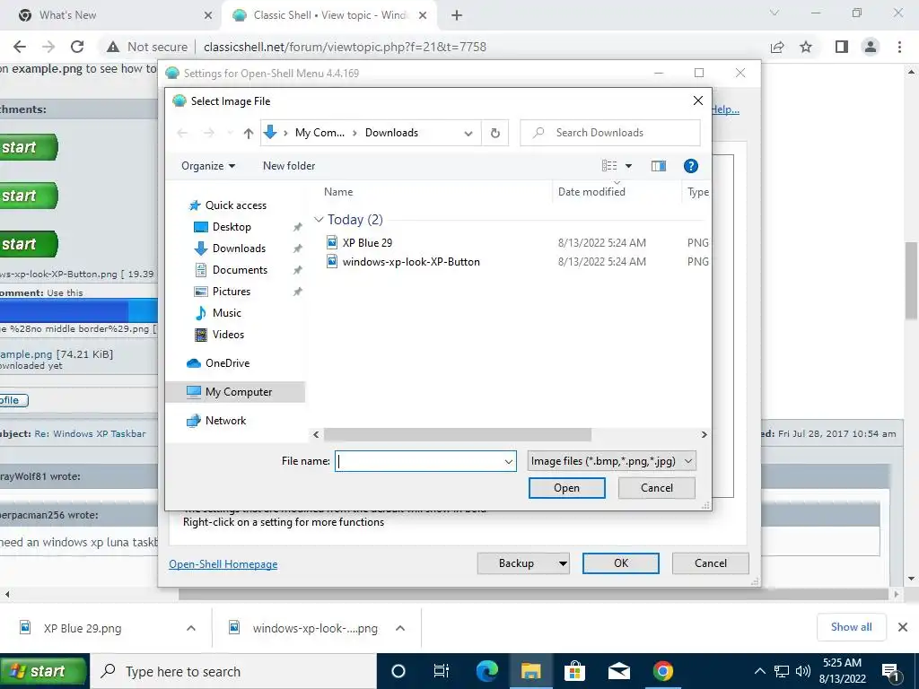Refresh the Downloads folder listing
Viewport: 919px width, 689px height.
tap(495, 133)
